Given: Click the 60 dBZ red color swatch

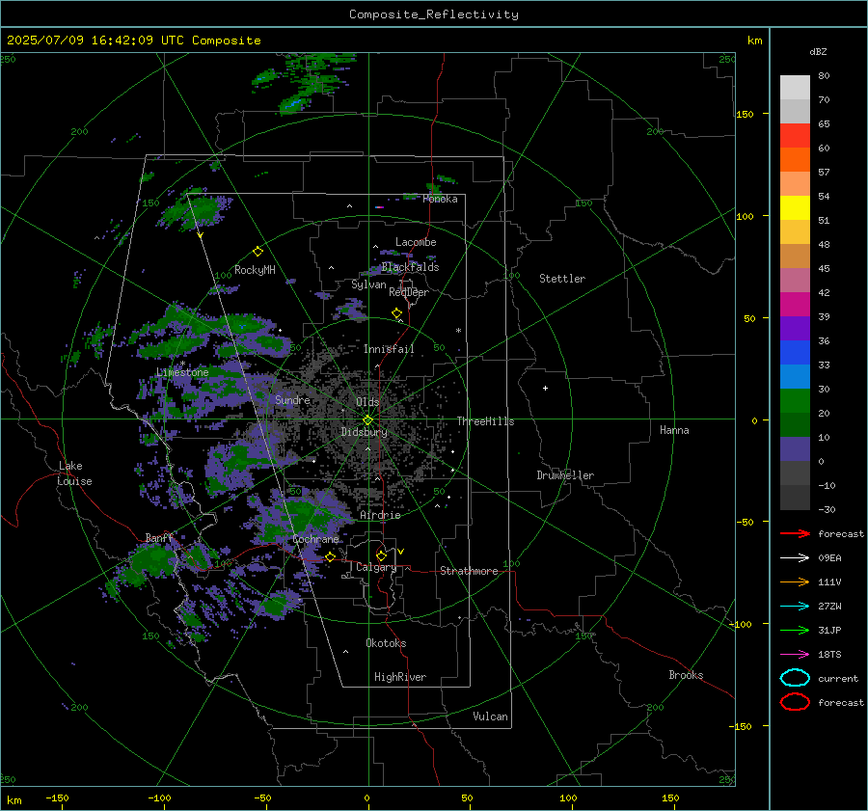Looking at the screenshot, I should tap(795, 136).
